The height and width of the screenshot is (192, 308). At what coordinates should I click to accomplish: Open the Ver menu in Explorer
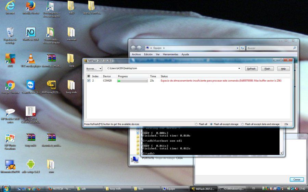coord(157,54)
